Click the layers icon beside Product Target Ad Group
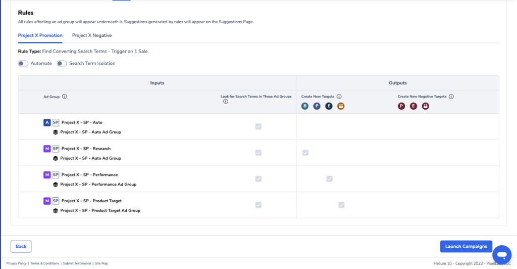The width and height of the screenshot is (517, 269). [56, 210]
